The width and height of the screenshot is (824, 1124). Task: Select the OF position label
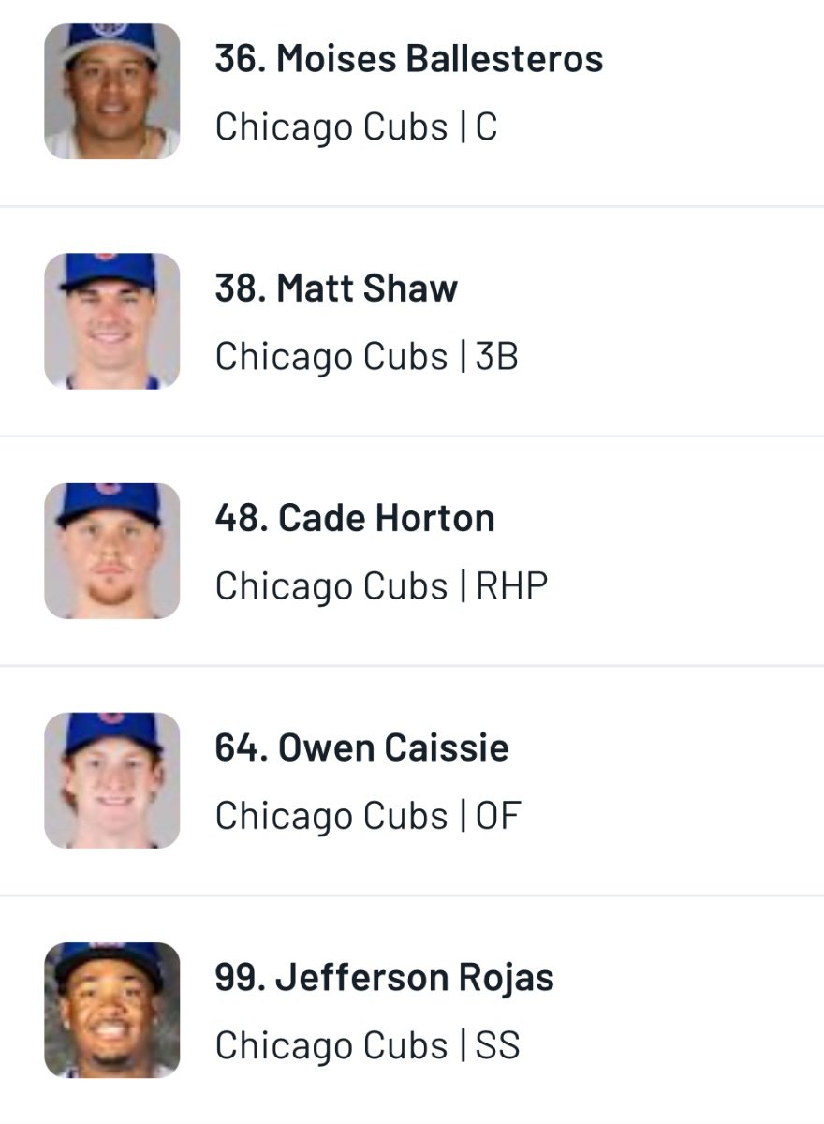[x=498, y=815]
